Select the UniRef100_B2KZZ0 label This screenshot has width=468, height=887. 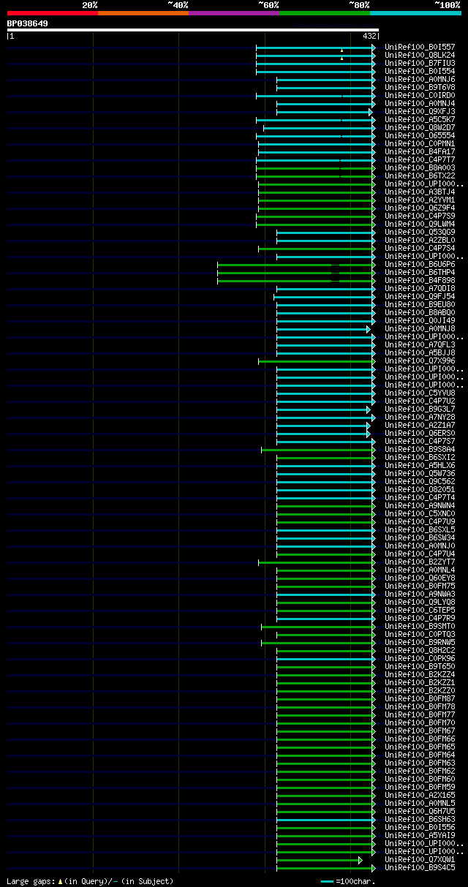click(420, 690)
